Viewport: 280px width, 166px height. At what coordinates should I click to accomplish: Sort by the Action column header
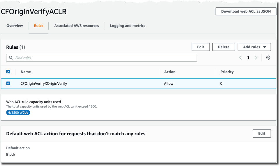click(170, 72)
